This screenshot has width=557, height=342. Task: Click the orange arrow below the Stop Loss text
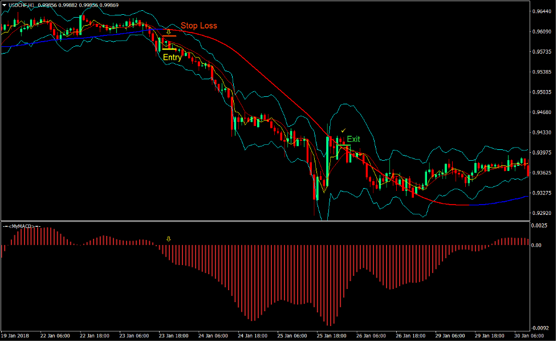click(169, 33)
